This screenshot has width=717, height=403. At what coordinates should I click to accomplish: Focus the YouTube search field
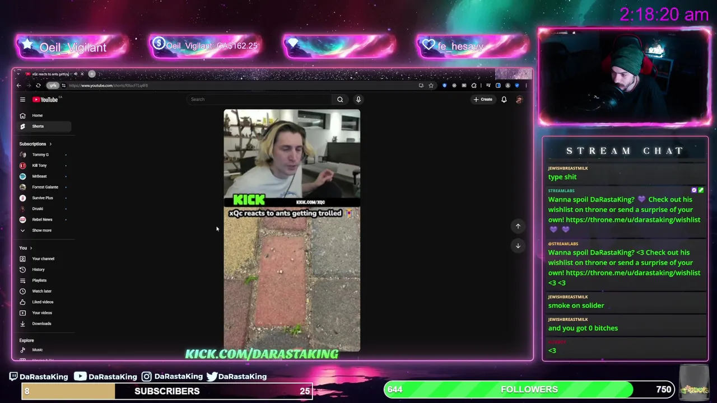pos(260,100)
